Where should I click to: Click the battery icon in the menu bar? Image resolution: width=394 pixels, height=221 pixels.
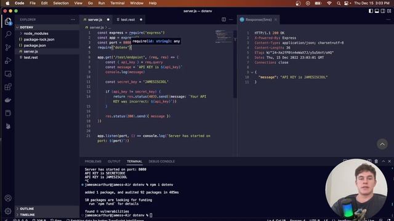pyautogui.click(x=318, y=3)
